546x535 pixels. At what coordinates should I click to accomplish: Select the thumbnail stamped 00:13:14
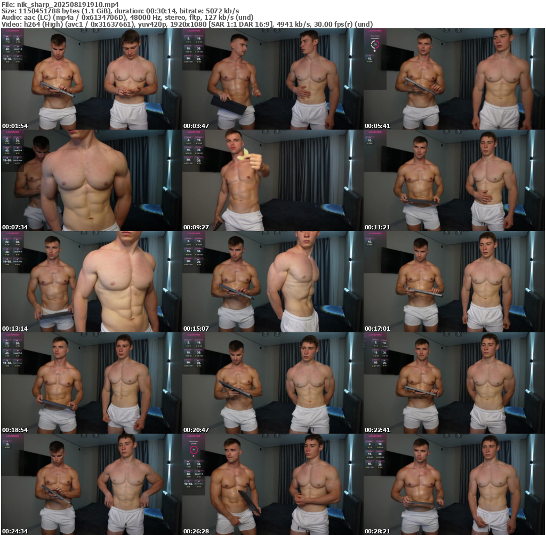[x=91, y=282]
